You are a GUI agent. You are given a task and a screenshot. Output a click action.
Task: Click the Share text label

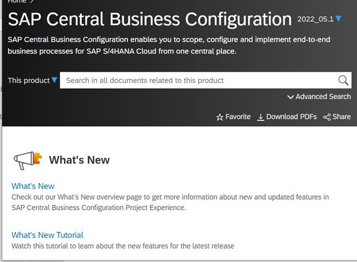coord(342,117)
